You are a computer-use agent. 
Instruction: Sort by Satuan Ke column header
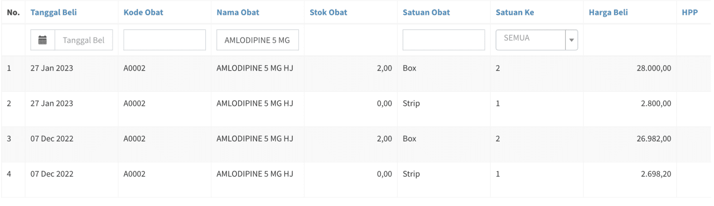click(x=515, y=12)
